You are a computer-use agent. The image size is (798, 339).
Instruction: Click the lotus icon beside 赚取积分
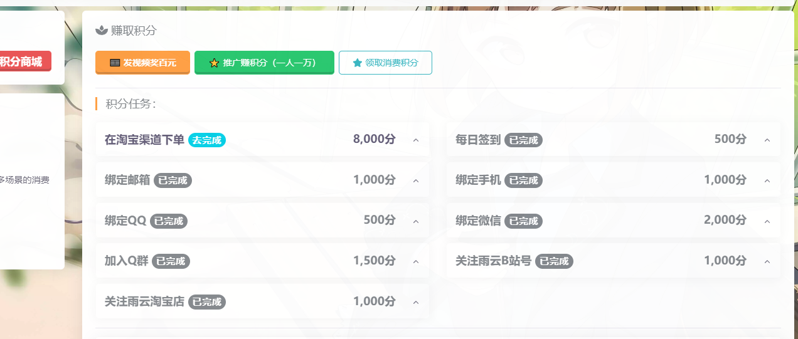point(101,30)
